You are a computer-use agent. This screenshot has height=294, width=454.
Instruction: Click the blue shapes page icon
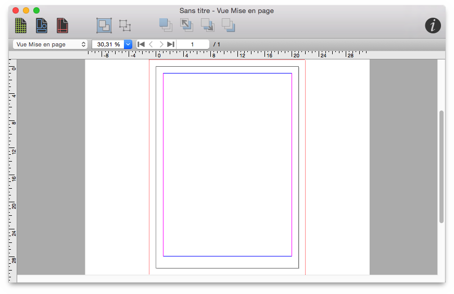point(42,26)
